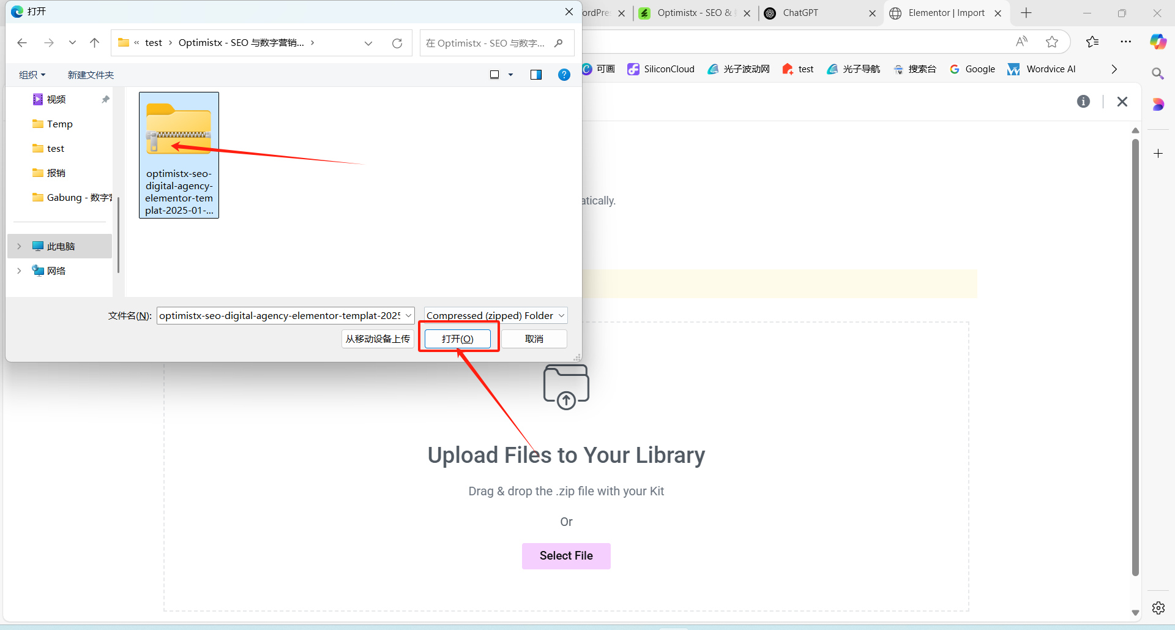Open the 光子波动网 bookmark

[738, 69]
